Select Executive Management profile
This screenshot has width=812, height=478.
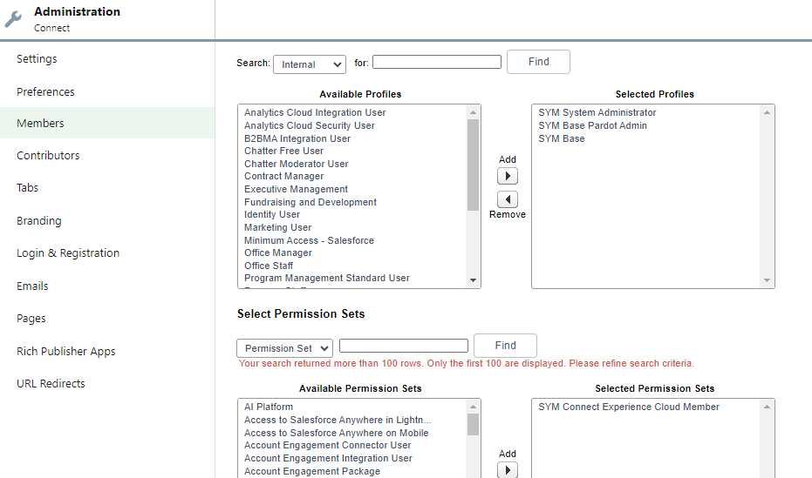coord(296,189)
